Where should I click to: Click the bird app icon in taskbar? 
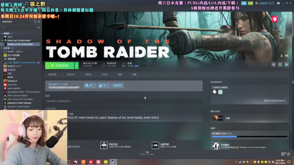(76, 162)
